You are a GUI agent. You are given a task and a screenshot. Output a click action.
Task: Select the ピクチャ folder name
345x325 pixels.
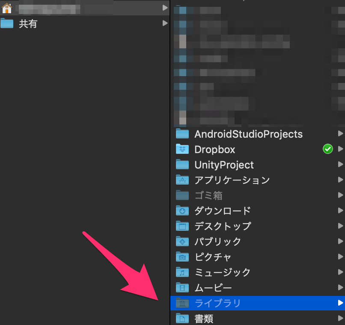(213, 257)
